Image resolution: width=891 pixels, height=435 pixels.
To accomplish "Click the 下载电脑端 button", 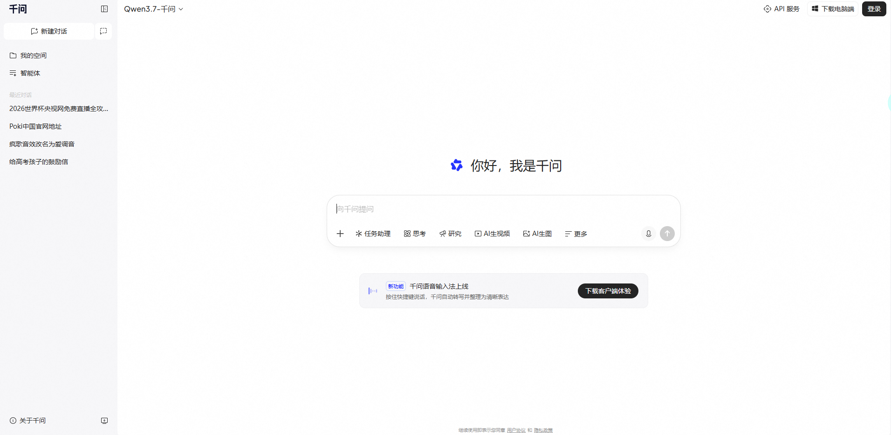I will pos(833,9).
